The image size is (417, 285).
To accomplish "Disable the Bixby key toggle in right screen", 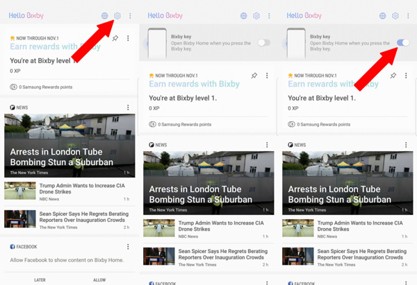I will tap(403, 43).
